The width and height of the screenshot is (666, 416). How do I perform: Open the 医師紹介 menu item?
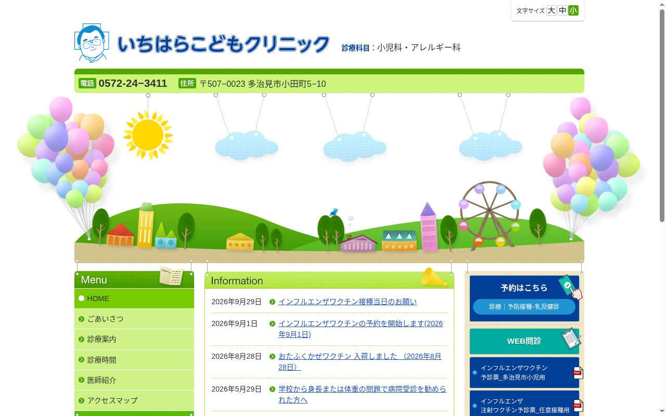pyautogui.click(x=134, y=380)
